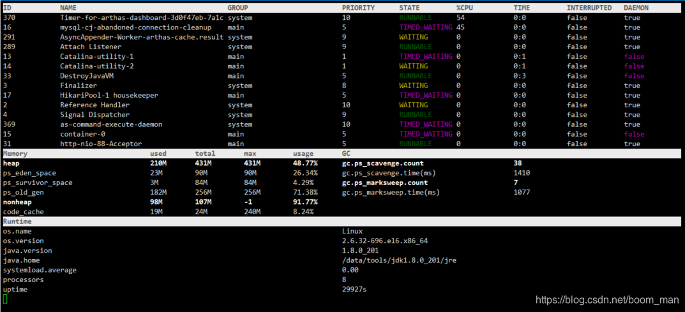Click the %CPU column header
The image size is (685, 312).
(x=465, y=8)
